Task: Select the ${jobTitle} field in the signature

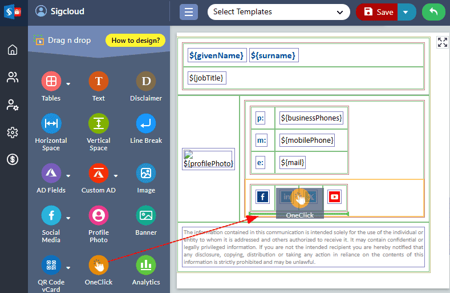Action: click(x=206, y=78)
